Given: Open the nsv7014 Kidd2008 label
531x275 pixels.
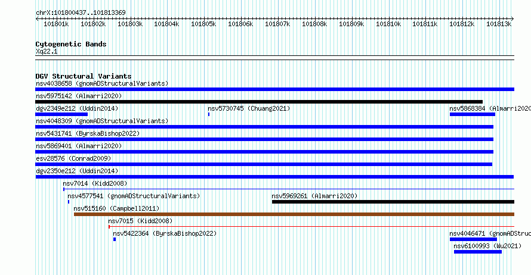Looking at the screenshot, I should pos(95,183).
